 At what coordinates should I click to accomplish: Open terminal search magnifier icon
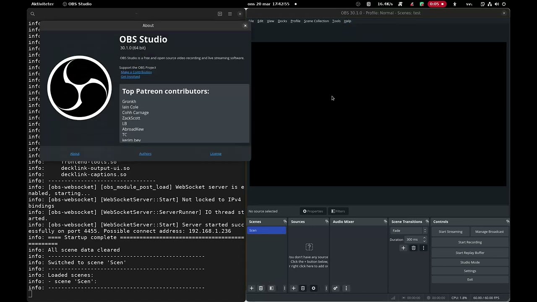coord(32,14)
